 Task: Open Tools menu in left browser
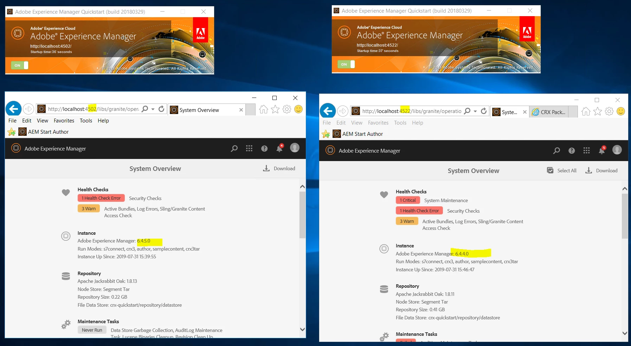click(x=86, y=121)
